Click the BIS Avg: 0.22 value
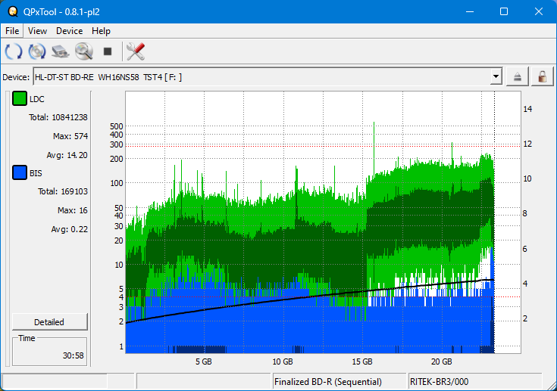The image size is (557, 391). coord(69,229)
